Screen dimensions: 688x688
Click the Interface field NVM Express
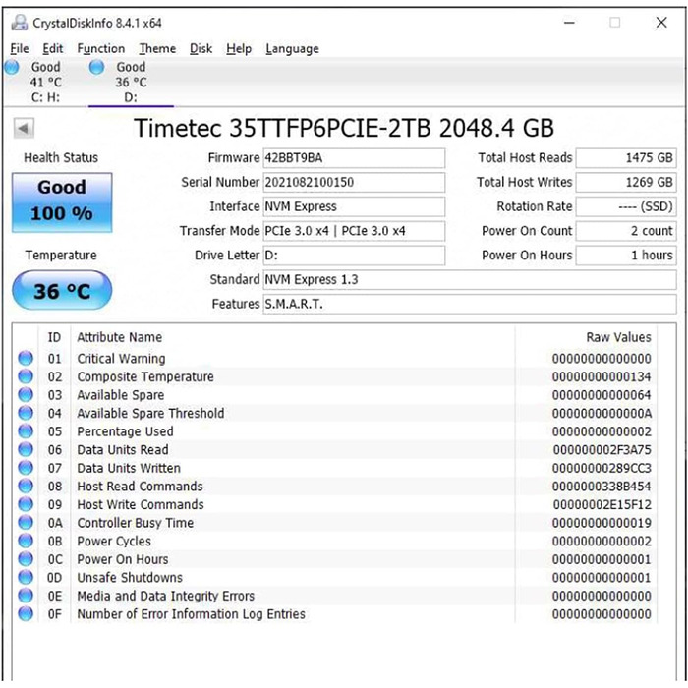click(354, 206)
